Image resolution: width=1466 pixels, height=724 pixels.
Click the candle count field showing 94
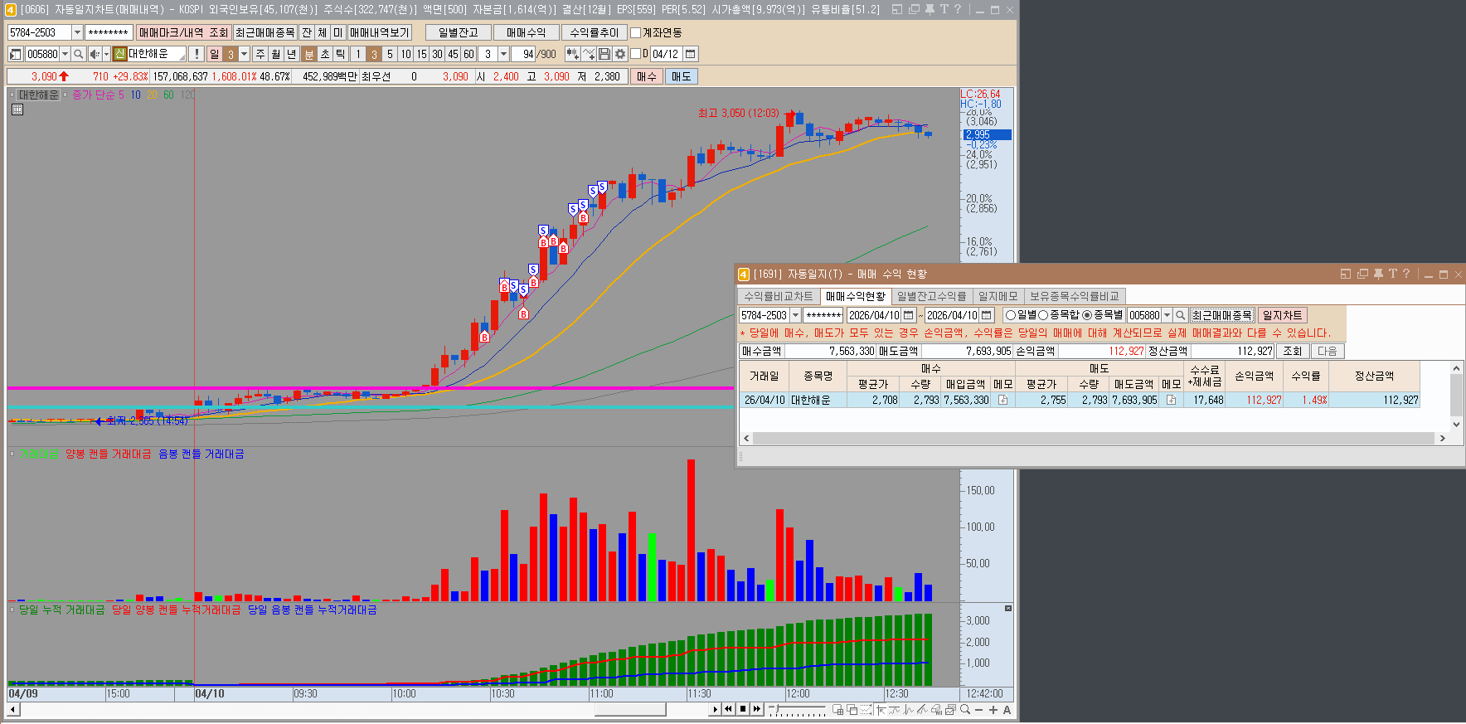coord(523,54)
